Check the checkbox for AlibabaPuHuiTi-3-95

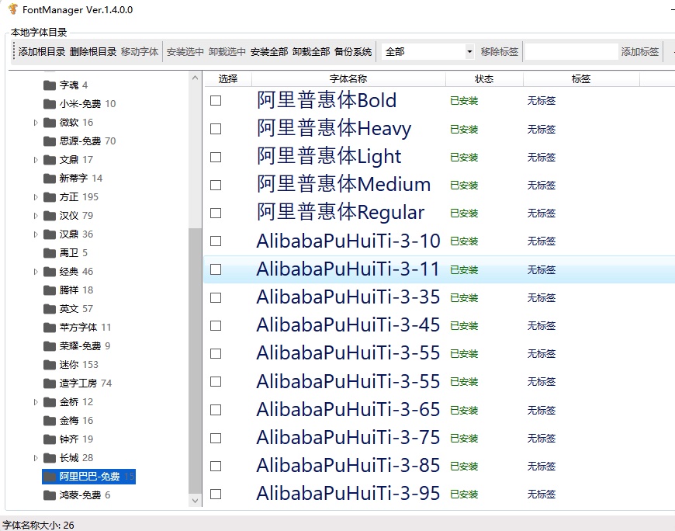[215, 494]
